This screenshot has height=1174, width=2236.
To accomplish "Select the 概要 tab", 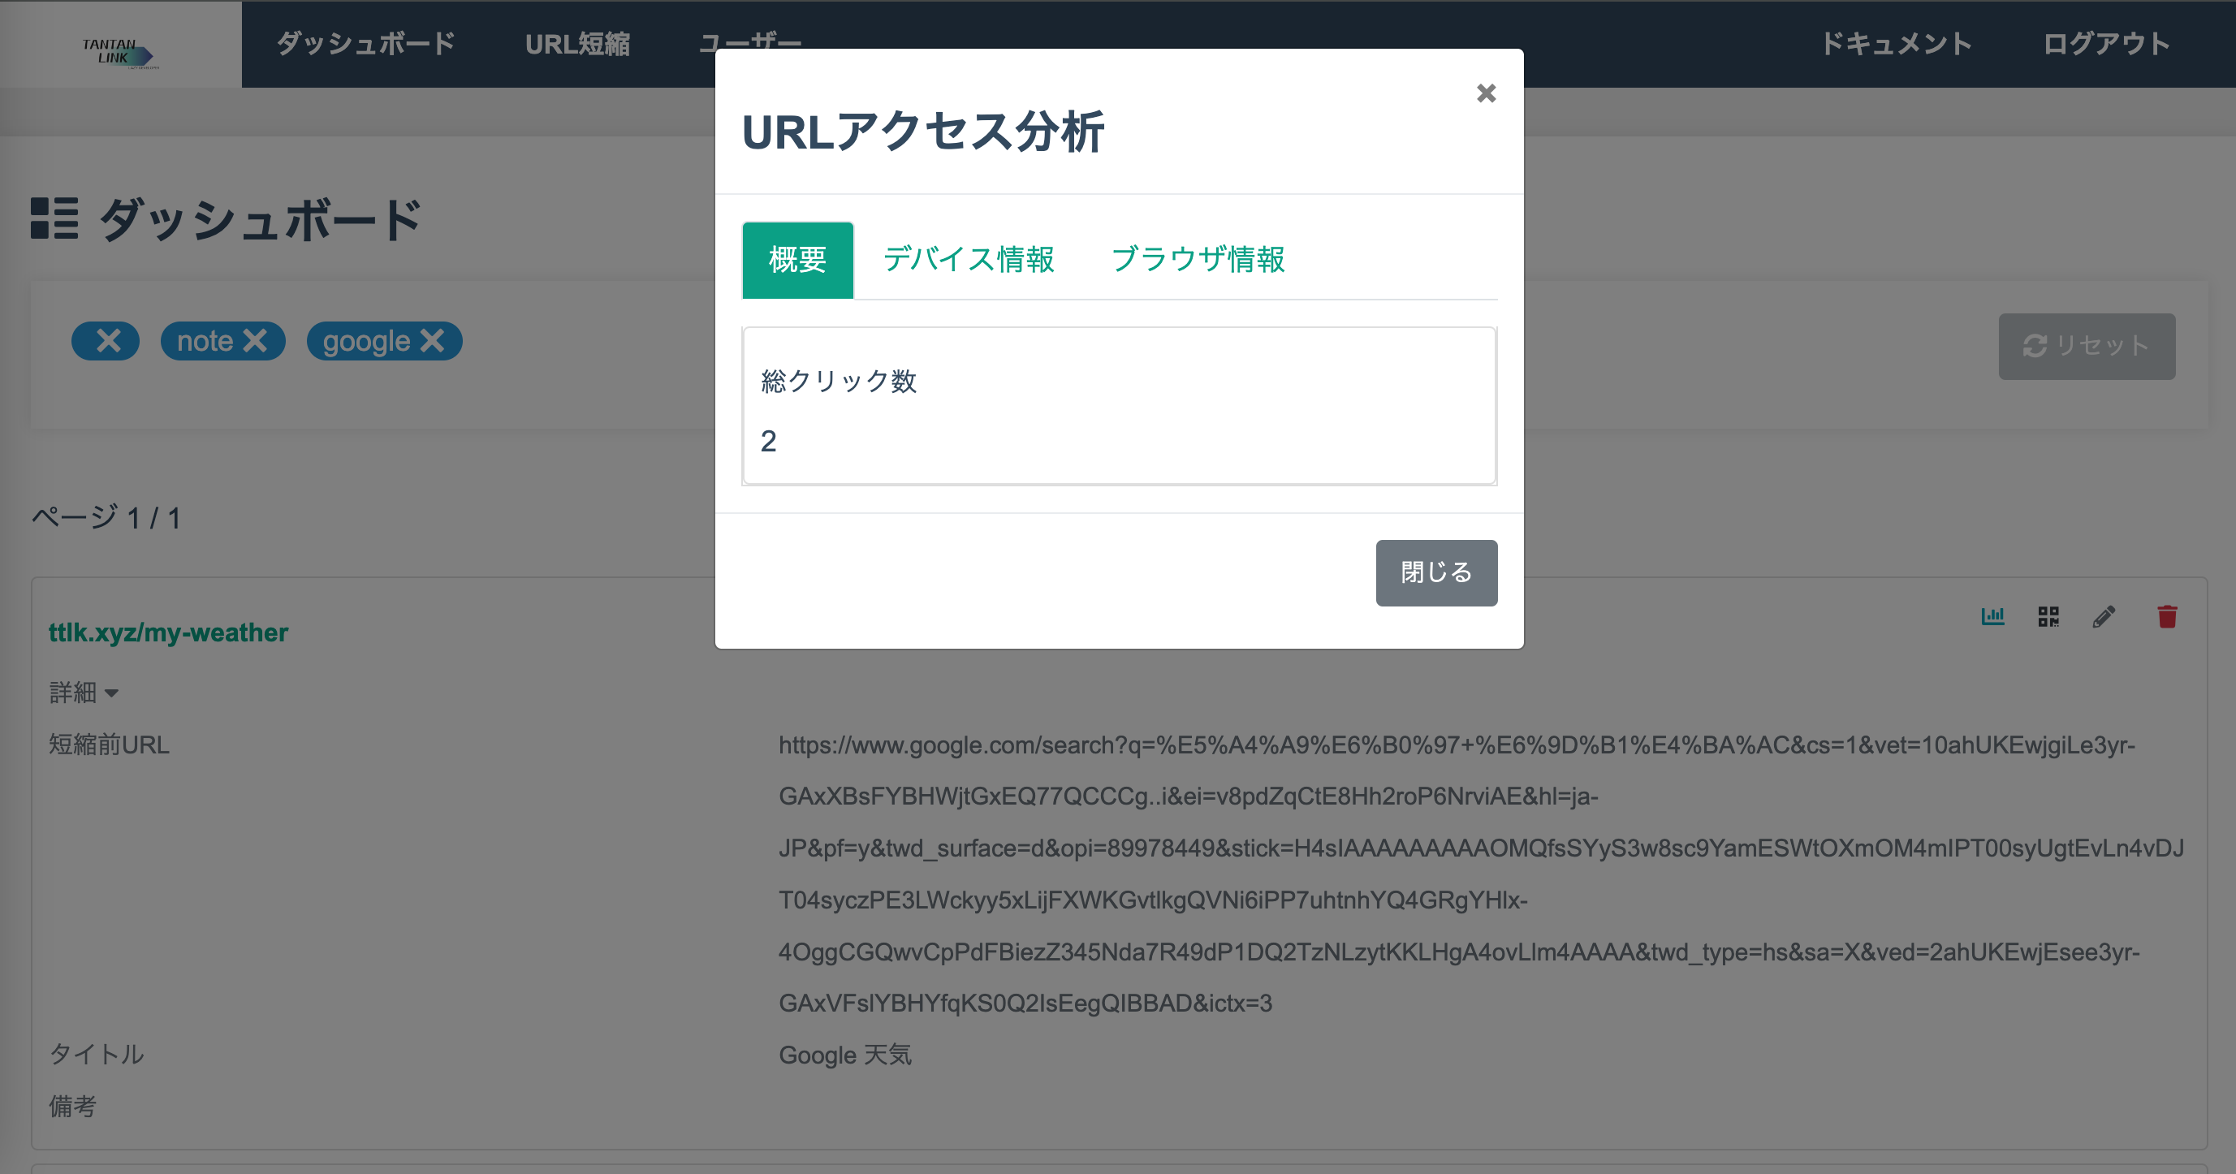I will [x=796, y=260].
